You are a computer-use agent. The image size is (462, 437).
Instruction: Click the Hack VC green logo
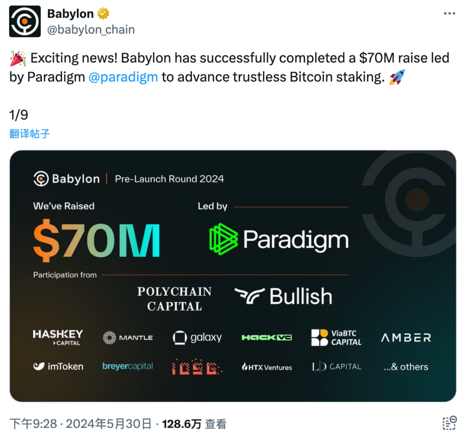267,338
